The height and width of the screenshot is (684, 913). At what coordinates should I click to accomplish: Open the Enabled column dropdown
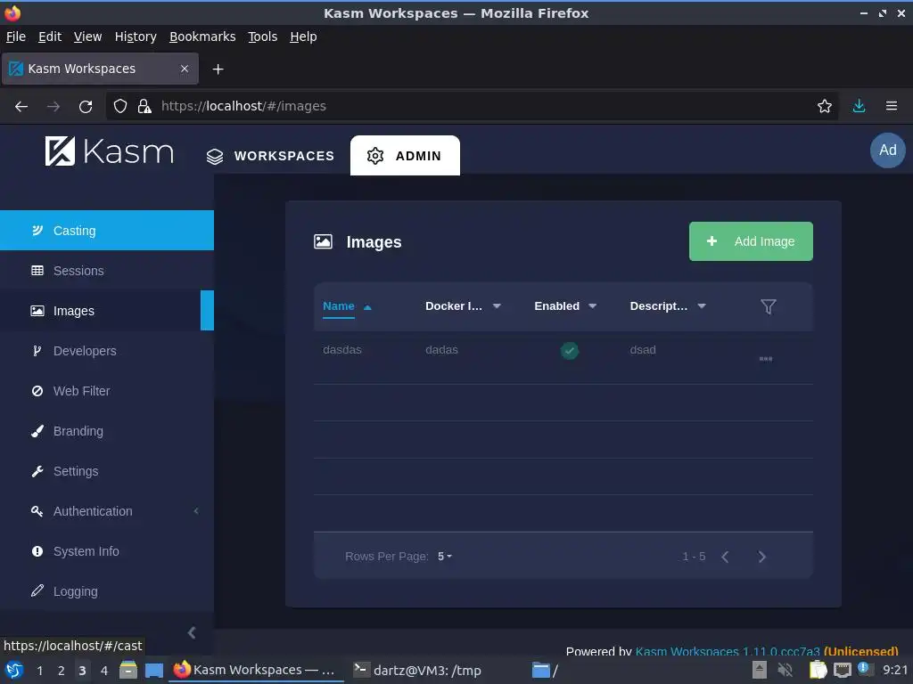click(592, 306)
